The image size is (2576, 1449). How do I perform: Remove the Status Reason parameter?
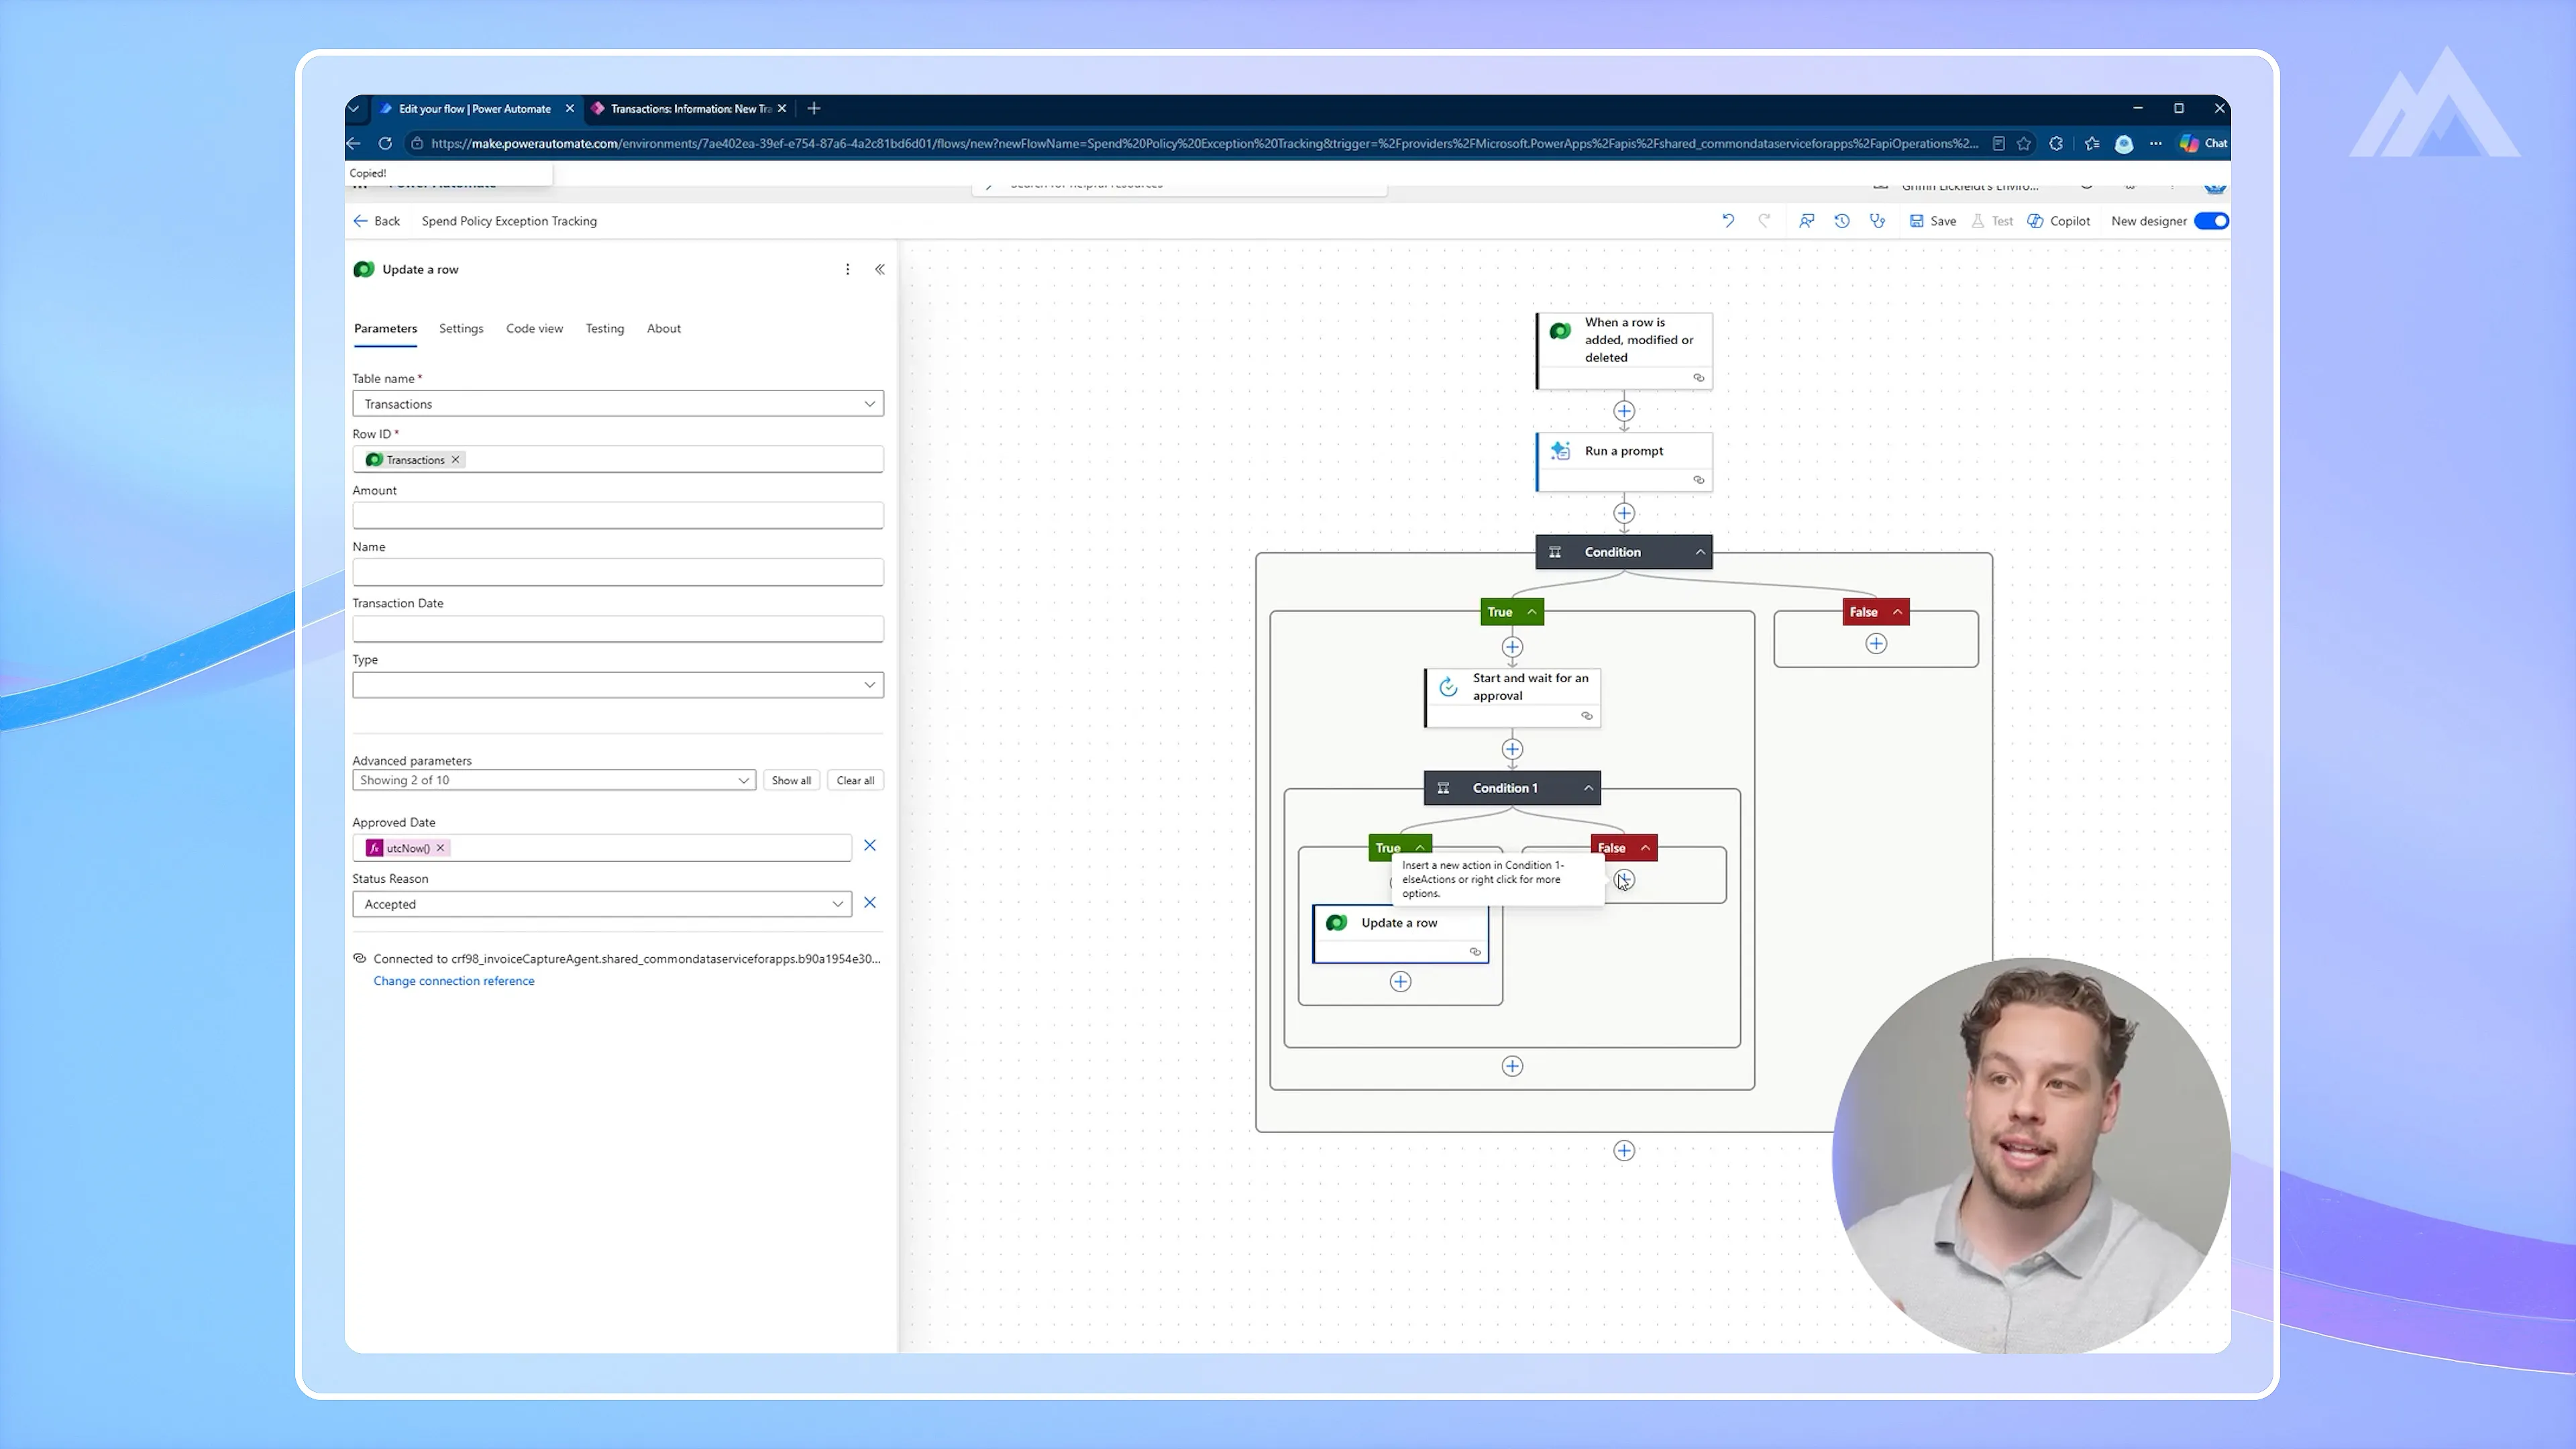[870, 903]
